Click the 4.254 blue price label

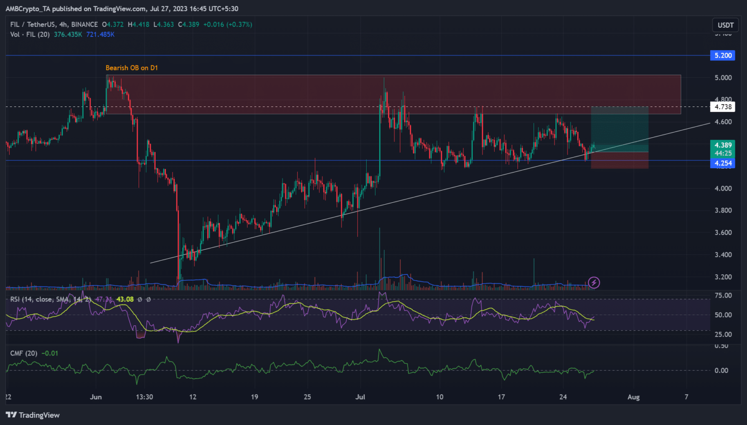click(x=723, y=163)
